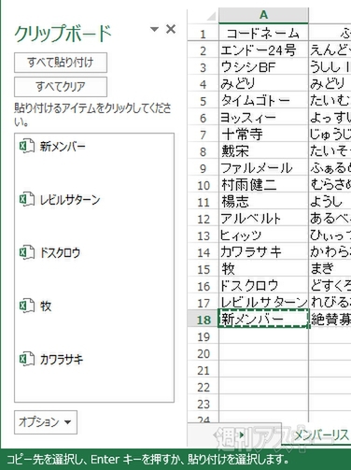Click the Excel icon beside 牧 clipboard item
This screenshot has height=470, width=351.
tap(27, 306)
